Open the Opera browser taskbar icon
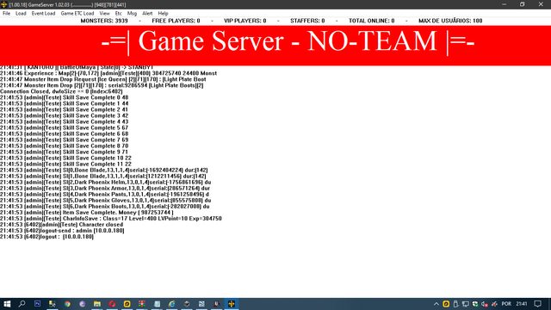Viewport: 551px width, 310px height. (x=112, y=304)
